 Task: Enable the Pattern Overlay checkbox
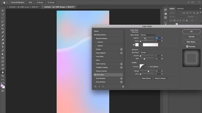point(95,71)
